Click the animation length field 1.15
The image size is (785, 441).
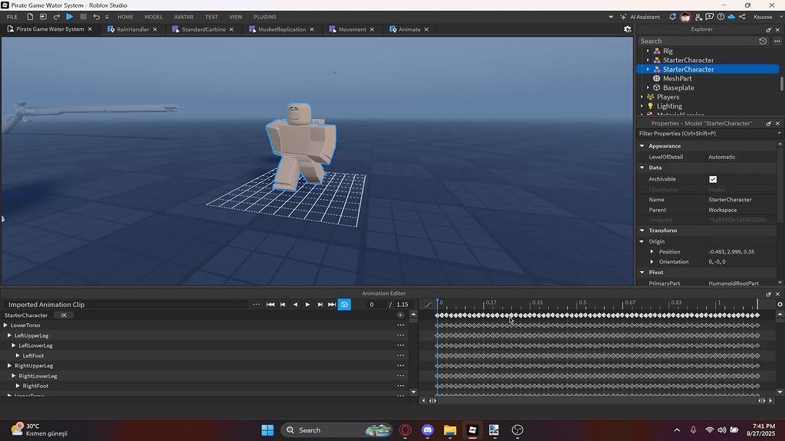[x=402, y=305]
